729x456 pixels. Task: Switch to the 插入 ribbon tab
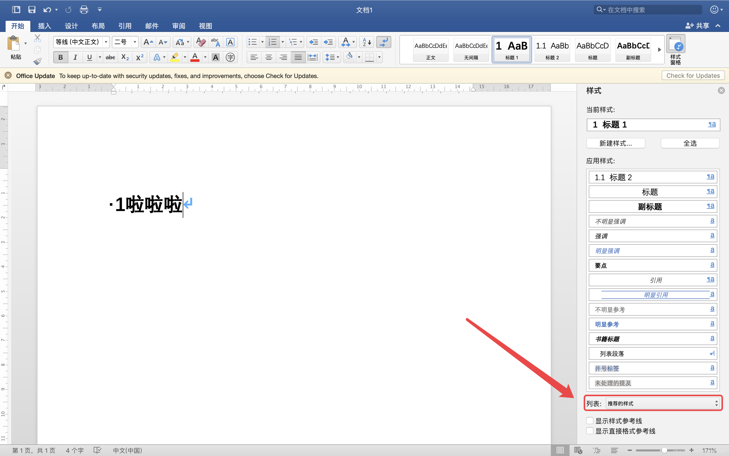click(x=44, y=26)
